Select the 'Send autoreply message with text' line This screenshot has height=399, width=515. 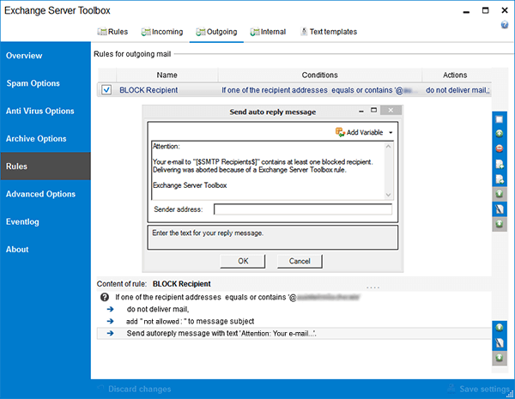point(221,333)
